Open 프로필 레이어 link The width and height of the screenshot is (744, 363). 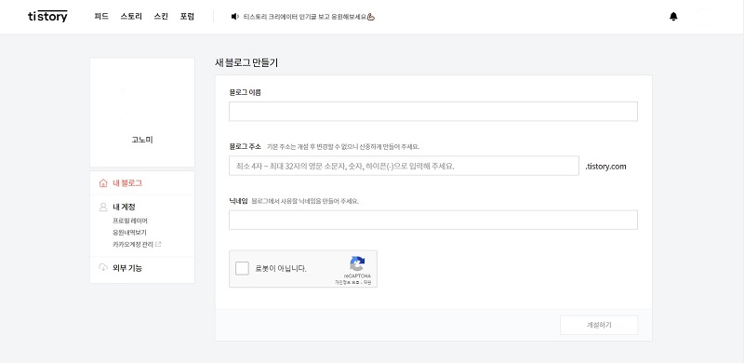pos(130,221)
